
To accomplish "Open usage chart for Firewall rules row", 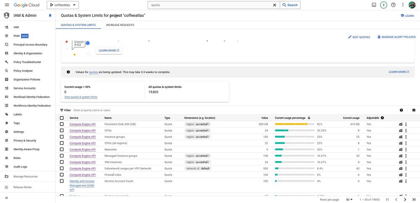I will tap(401, 175).
